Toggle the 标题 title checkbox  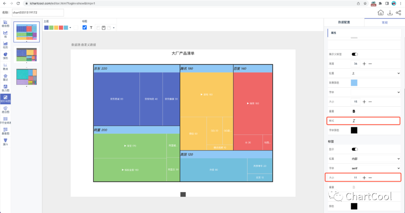84,27
